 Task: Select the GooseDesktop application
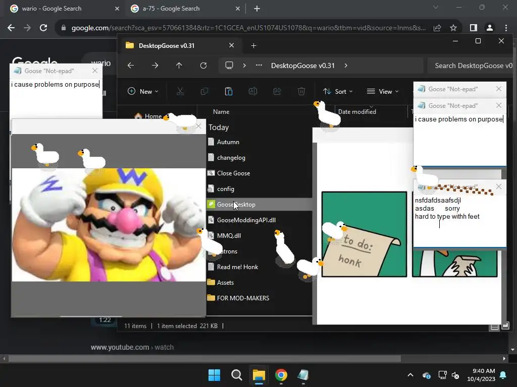pos(236,205)
